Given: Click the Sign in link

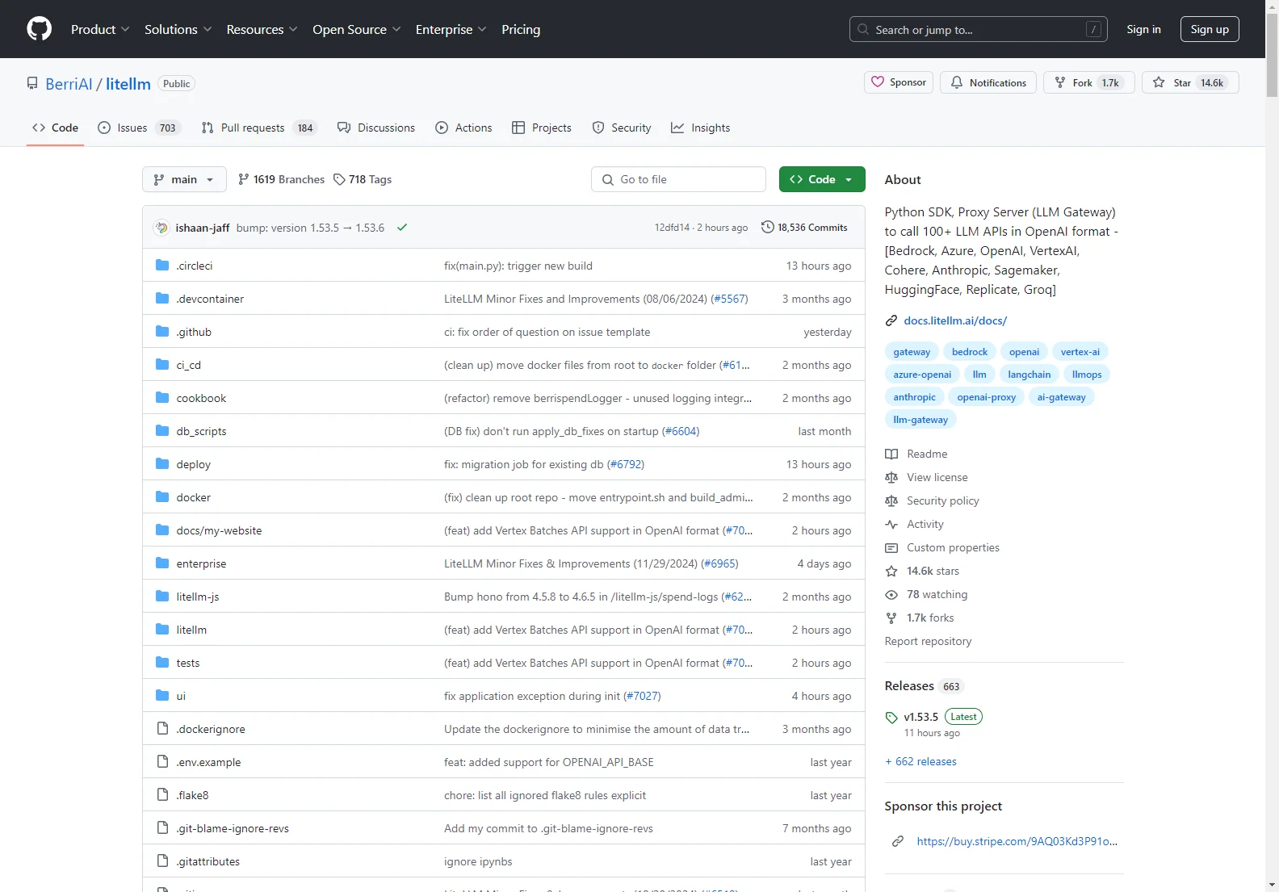Looking at the screenshot, I should [1143, 29].
